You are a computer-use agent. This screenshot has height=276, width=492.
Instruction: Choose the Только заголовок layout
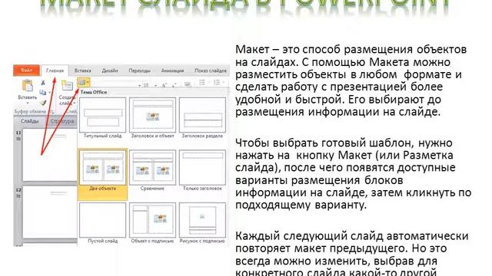(202, 171)
